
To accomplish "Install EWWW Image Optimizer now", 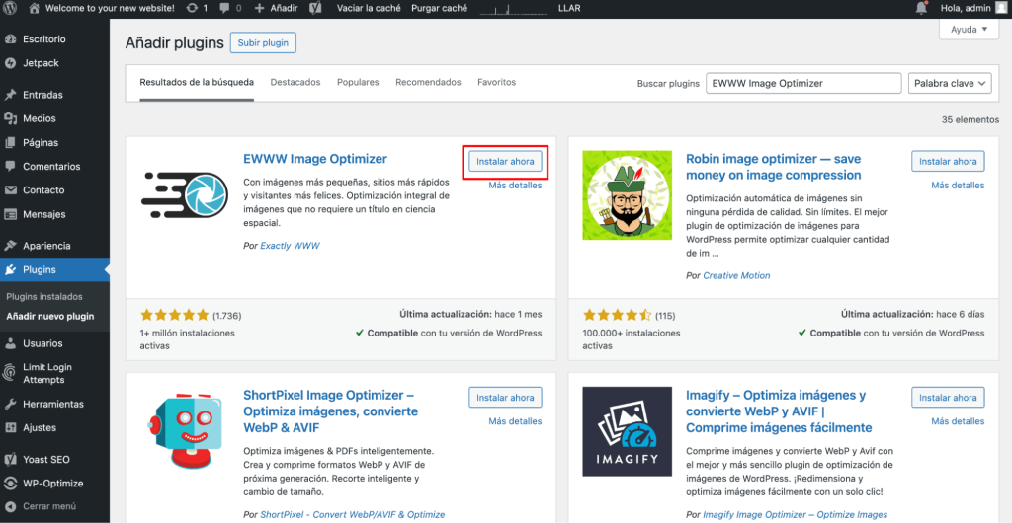I will click(505, 162).
